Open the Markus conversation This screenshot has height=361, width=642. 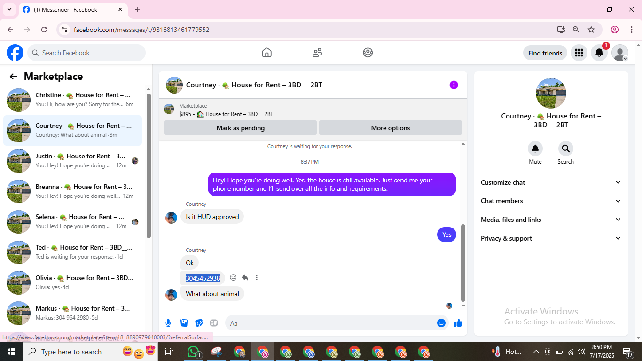tap(72, 313)
